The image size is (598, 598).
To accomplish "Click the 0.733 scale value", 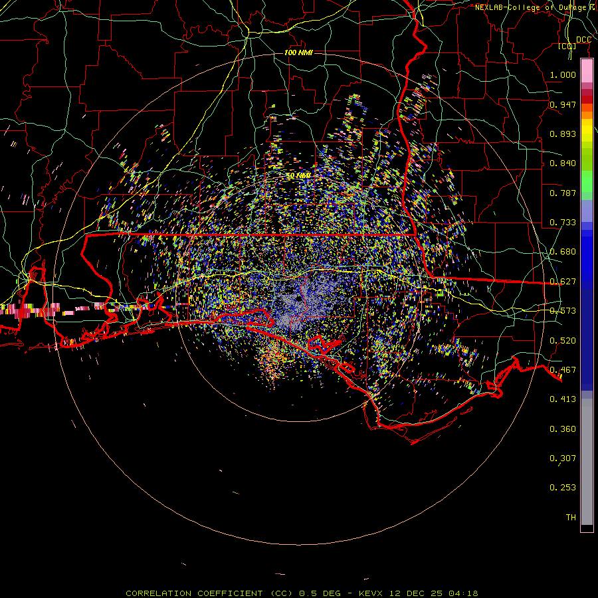I will tap(563, 223).
